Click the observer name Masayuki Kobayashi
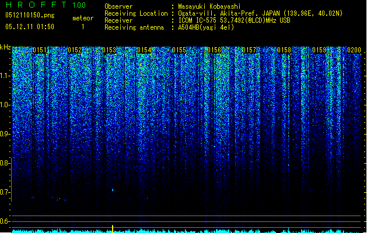 click(x=209, y=6)
